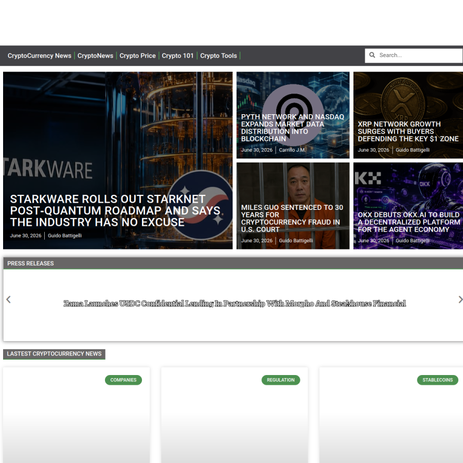Show next press release with right arrow

(460, 299)
